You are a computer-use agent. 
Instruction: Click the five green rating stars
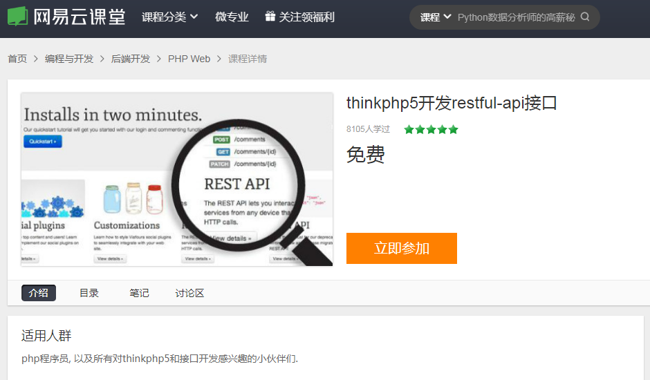pos(431,129)
